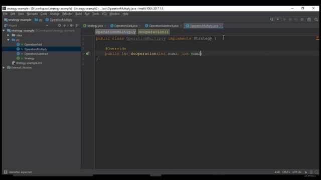Click doOperation() editor breadcrumb
321x180 pixels.
[153, 32]
